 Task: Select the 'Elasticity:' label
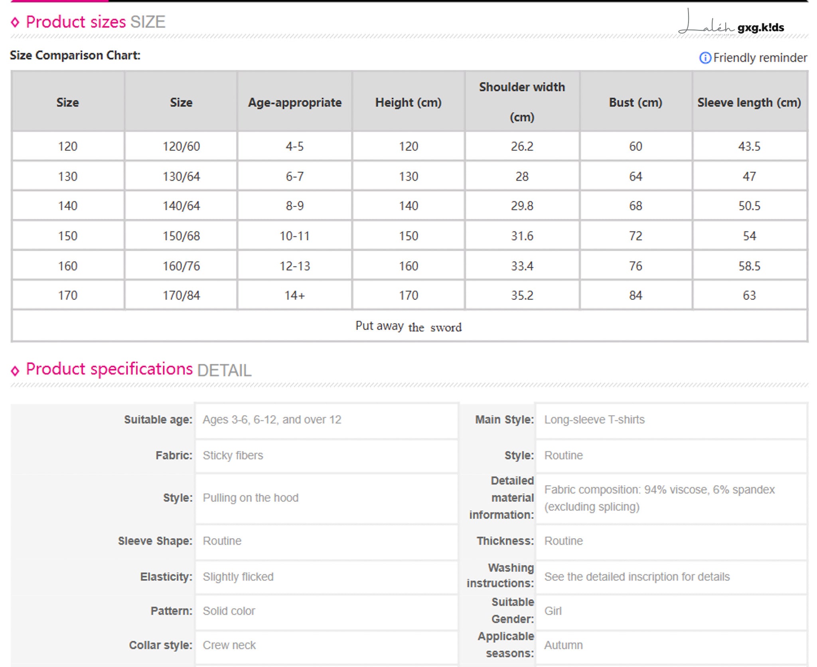pyautogui.click(x=166, y=577)
